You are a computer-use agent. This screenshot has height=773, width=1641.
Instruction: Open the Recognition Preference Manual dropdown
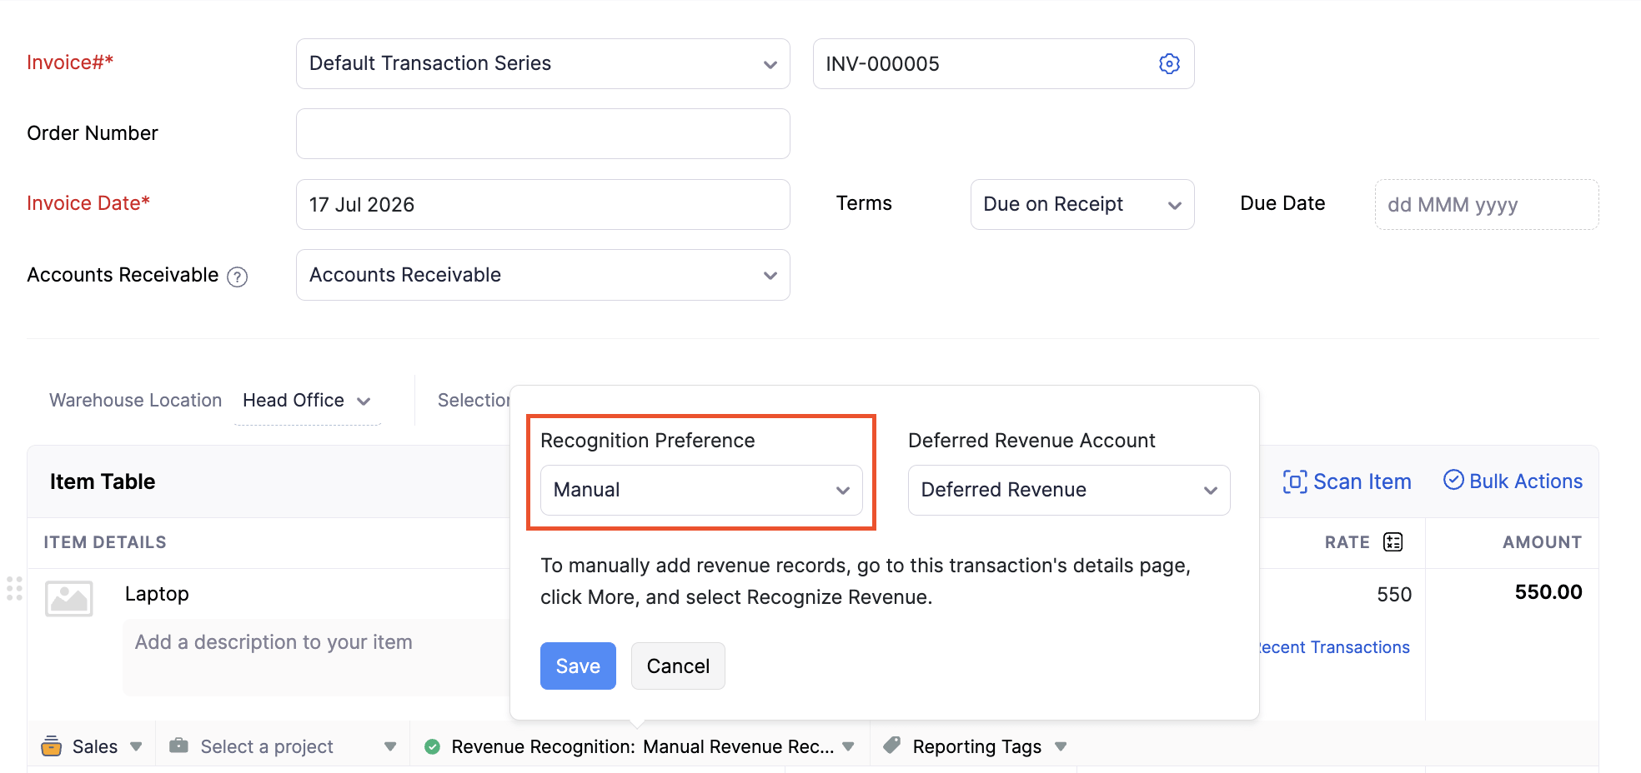(701, 490)
